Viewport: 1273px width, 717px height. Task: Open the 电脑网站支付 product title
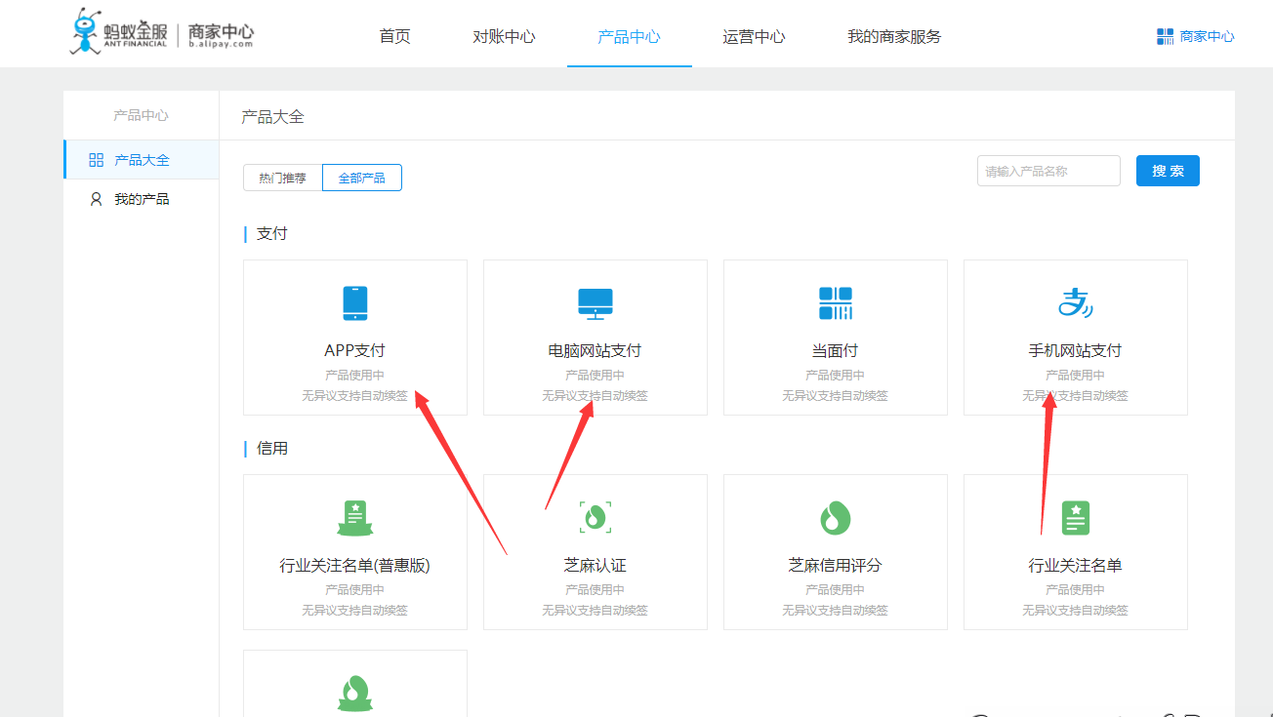[595, 350]
